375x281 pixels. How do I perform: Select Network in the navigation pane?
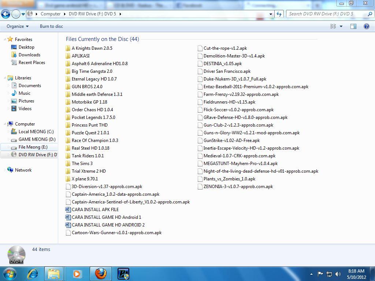tap(23, 170)
